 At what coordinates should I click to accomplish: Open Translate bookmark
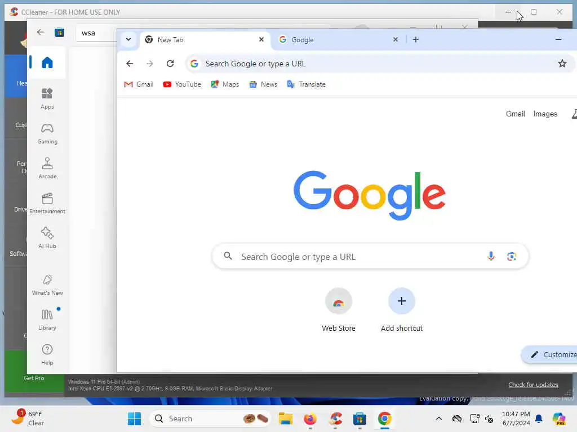point(306,84)
